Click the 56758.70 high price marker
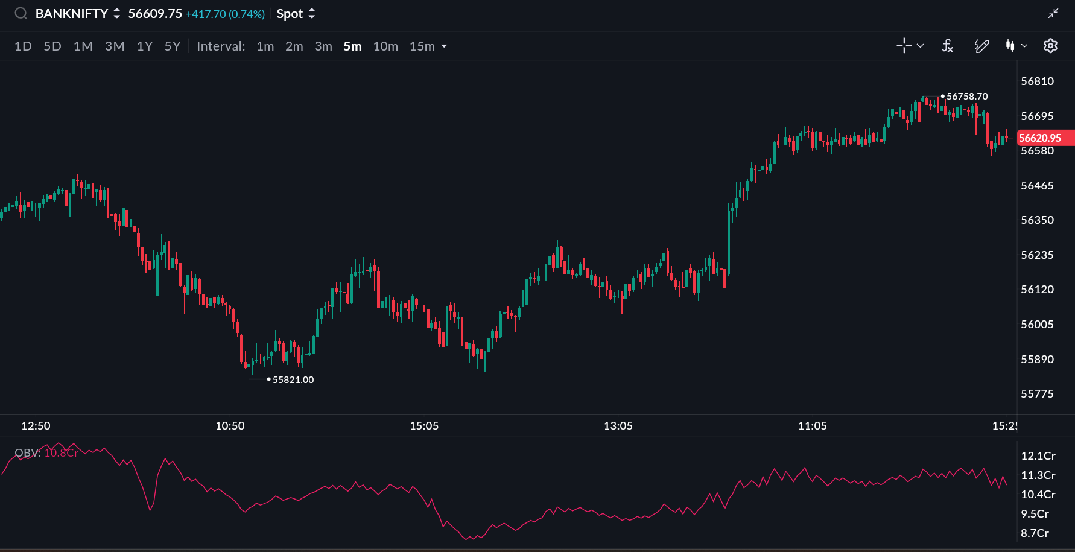This screenshot has width=1075, height=552. point(967,97)
